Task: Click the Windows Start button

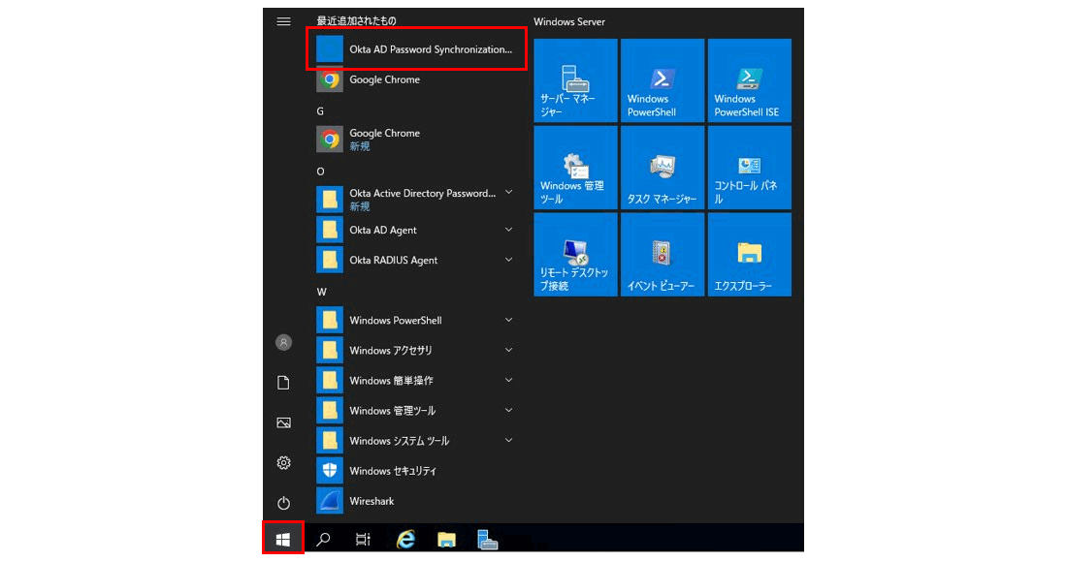Action: tap(283, 540)
